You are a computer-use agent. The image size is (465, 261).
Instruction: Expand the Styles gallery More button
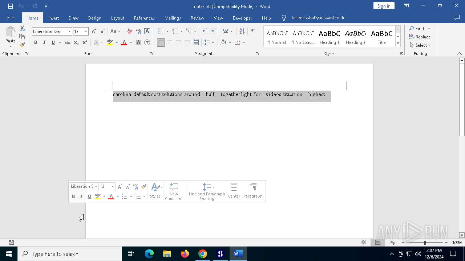pos(398,44)
